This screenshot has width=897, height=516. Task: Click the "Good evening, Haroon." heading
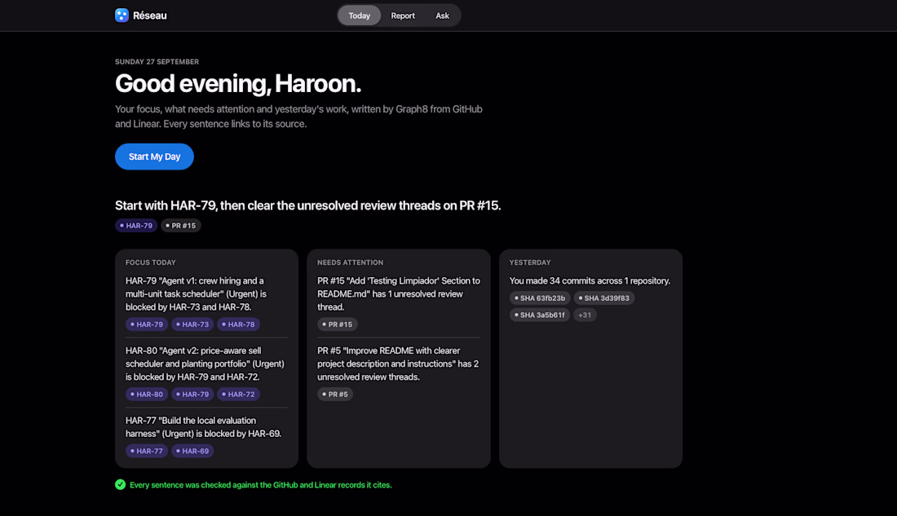click(x=238, y=83)
